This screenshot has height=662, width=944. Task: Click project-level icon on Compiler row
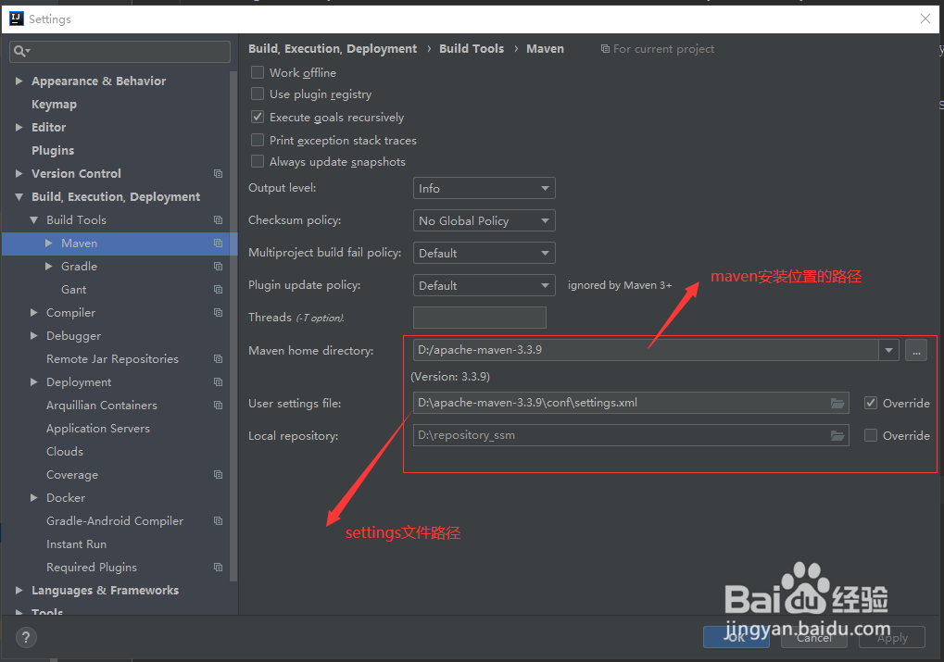pos(218,313)
